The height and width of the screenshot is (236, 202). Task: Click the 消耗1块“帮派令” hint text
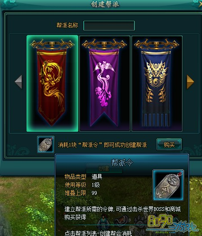(102, 145)
